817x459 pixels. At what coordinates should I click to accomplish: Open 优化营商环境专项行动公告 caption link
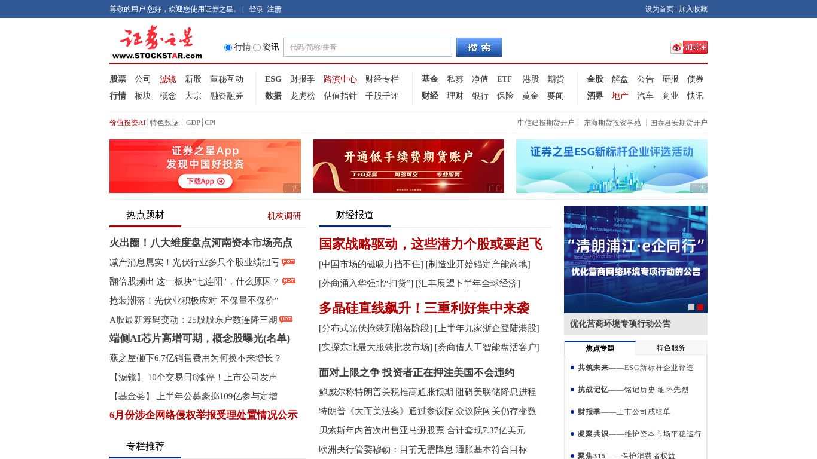pos(620,323)
